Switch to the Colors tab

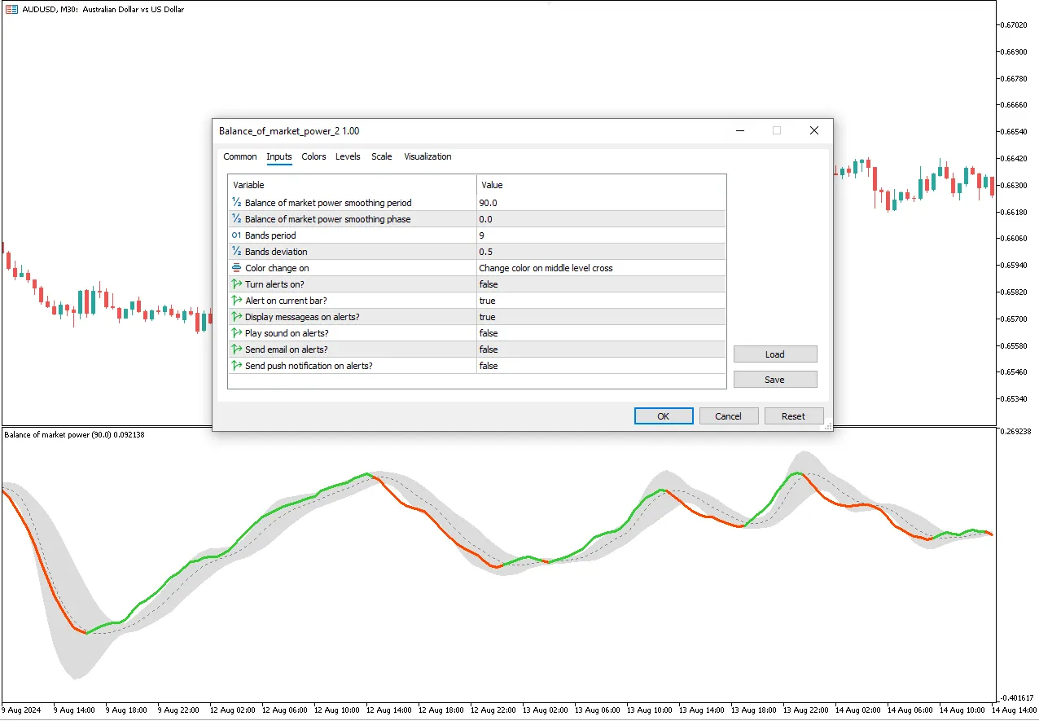[313, 156]
